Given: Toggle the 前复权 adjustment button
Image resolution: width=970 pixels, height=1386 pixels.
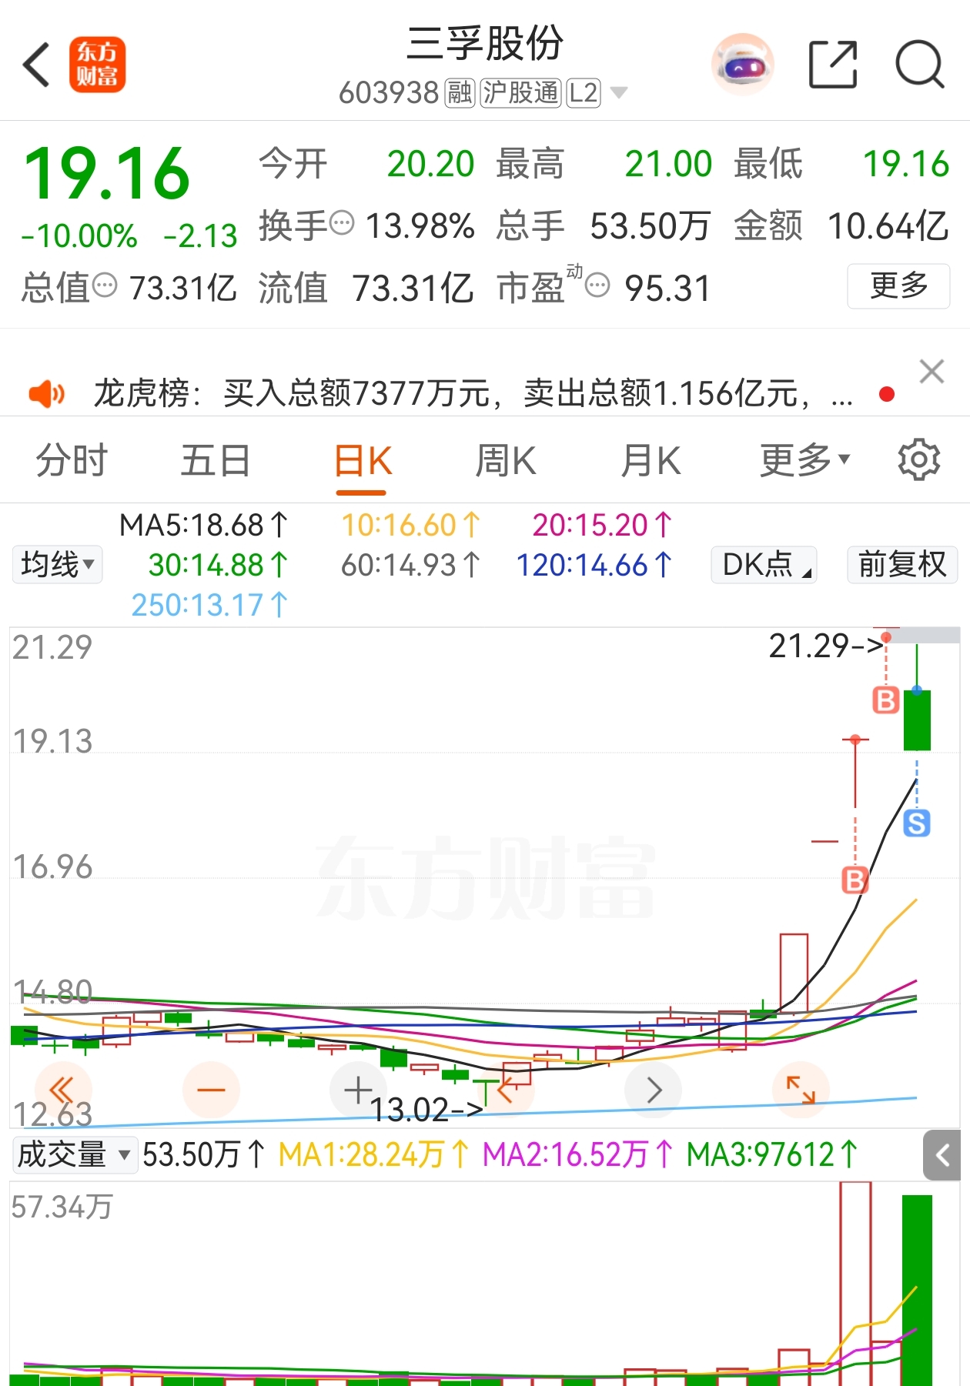Looking at the screenshot, I should [902, 565].
